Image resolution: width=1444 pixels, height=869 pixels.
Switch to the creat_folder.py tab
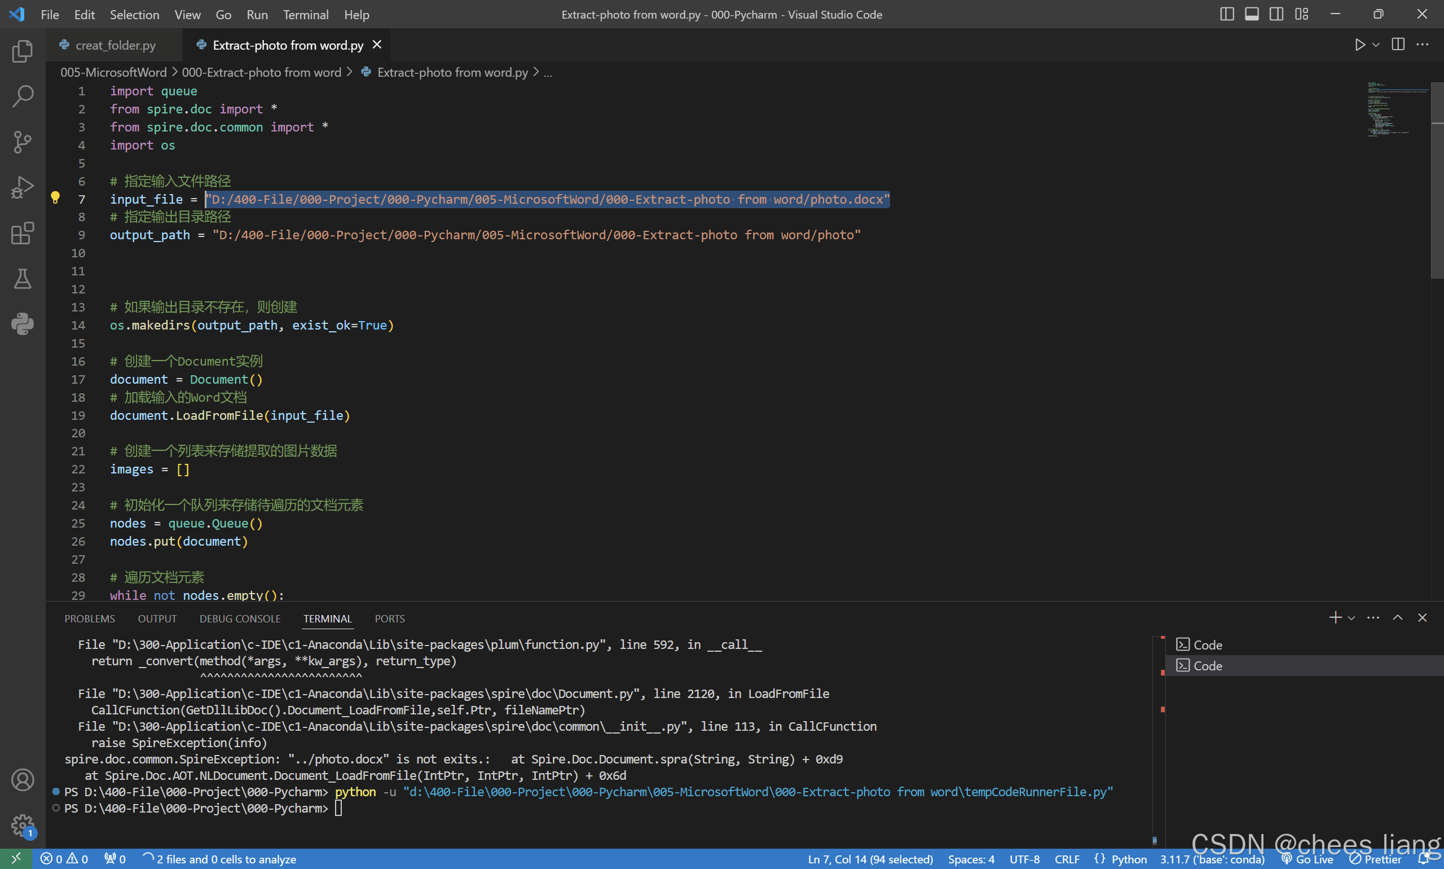pos(115,45)
